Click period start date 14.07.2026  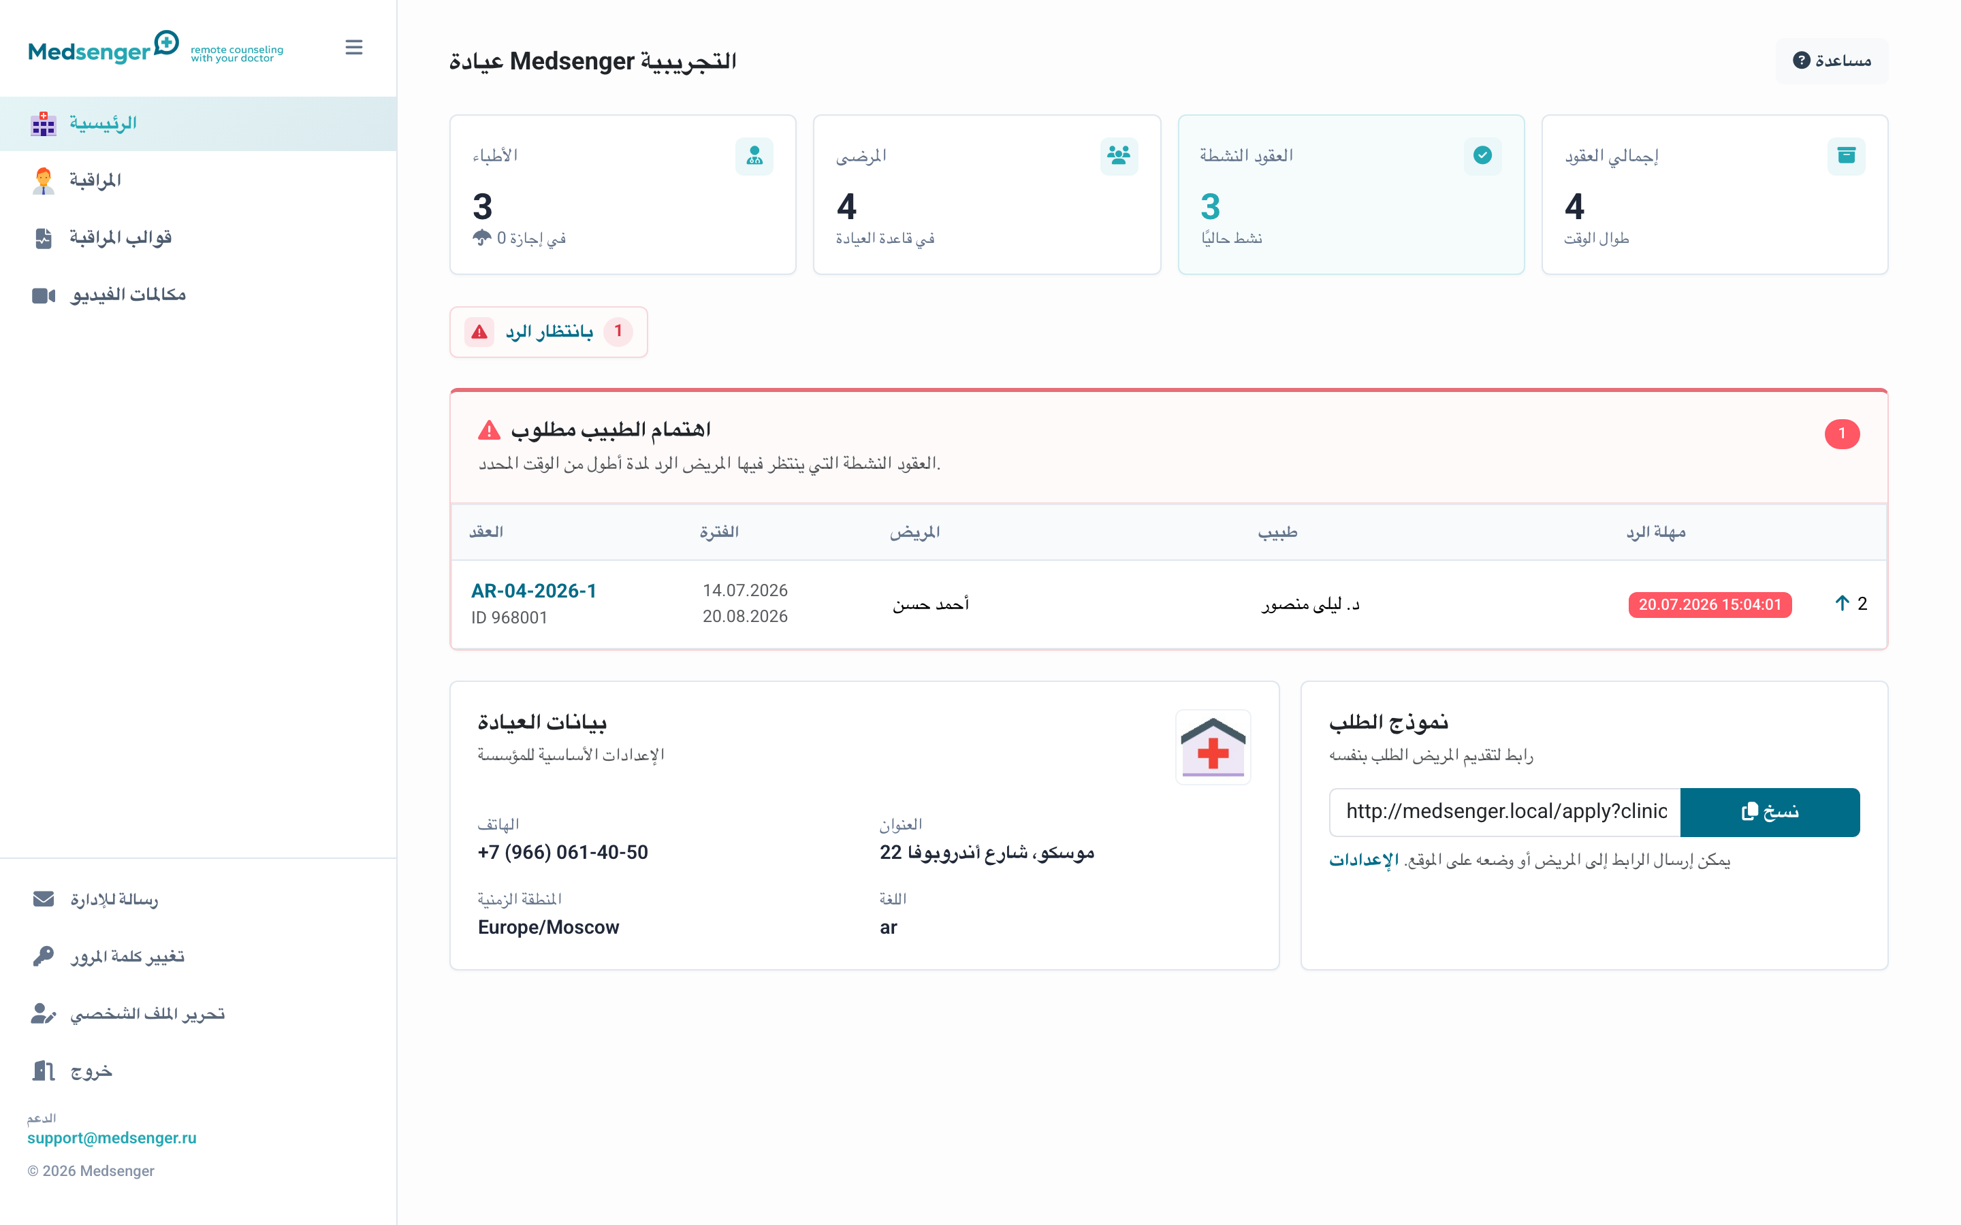point(745,591)
